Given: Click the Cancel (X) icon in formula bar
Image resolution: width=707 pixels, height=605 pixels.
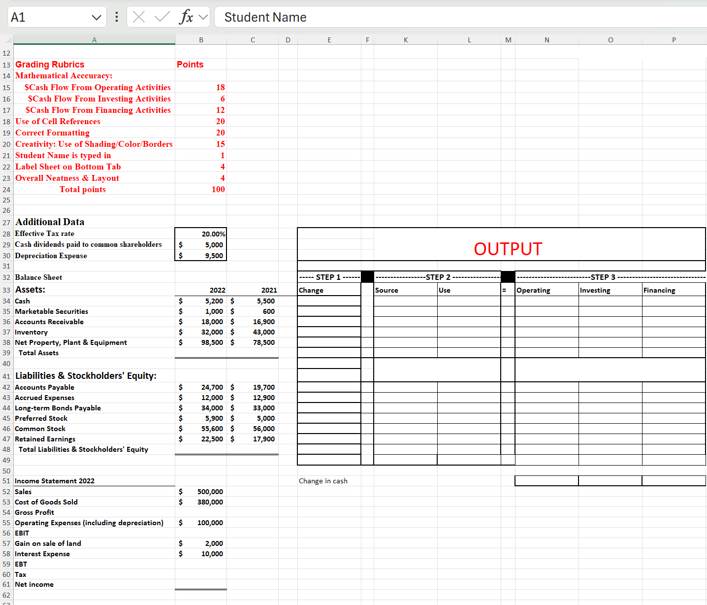Looking at the screenshot, I should 139,17.
